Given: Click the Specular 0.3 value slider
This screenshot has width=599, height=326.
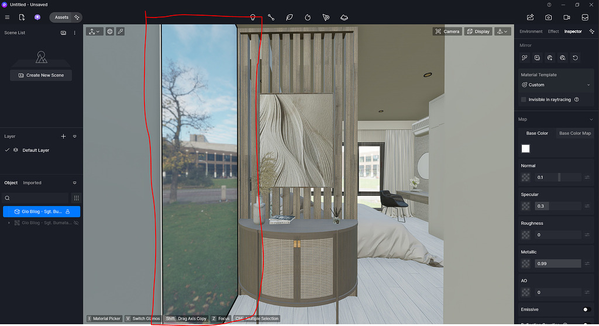Looking at the screenshot, I should click(557, 206).
